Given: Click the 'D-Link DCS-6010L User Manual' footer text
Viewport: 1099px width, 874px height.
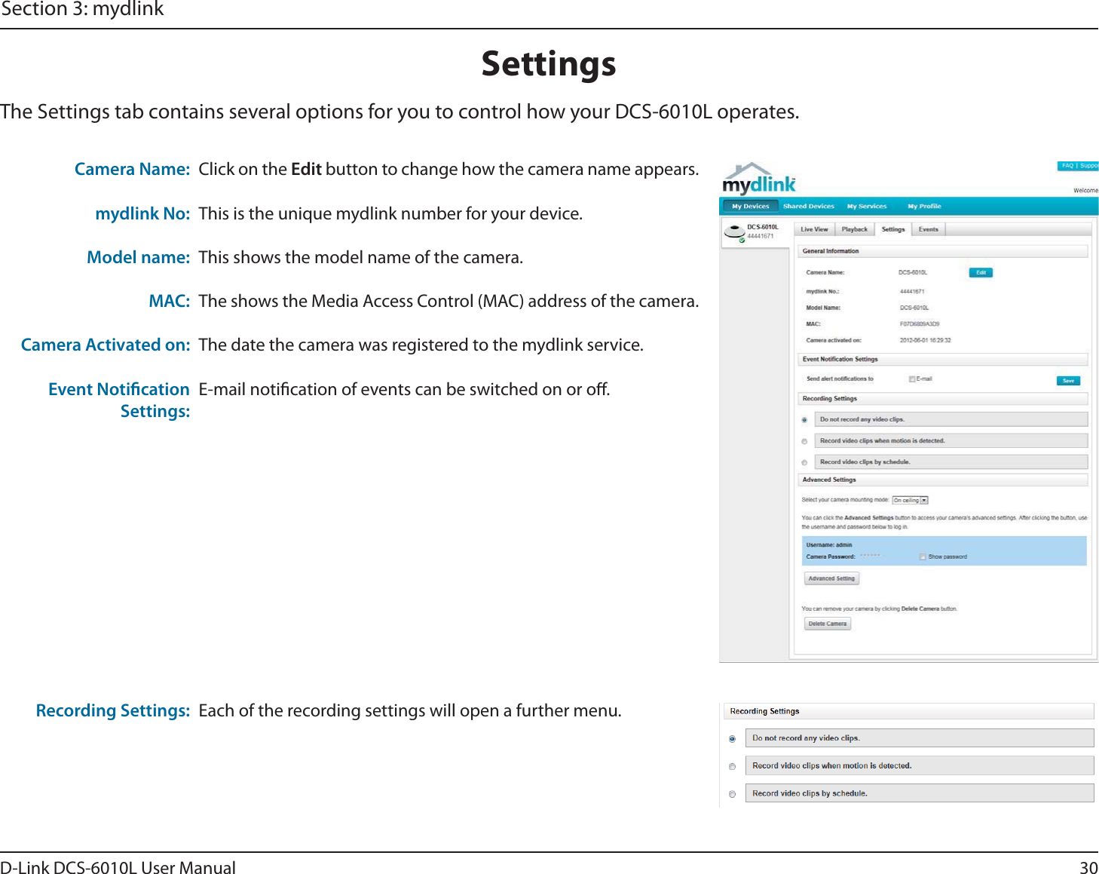Looking at the screenshot, I should coord(118,867).
